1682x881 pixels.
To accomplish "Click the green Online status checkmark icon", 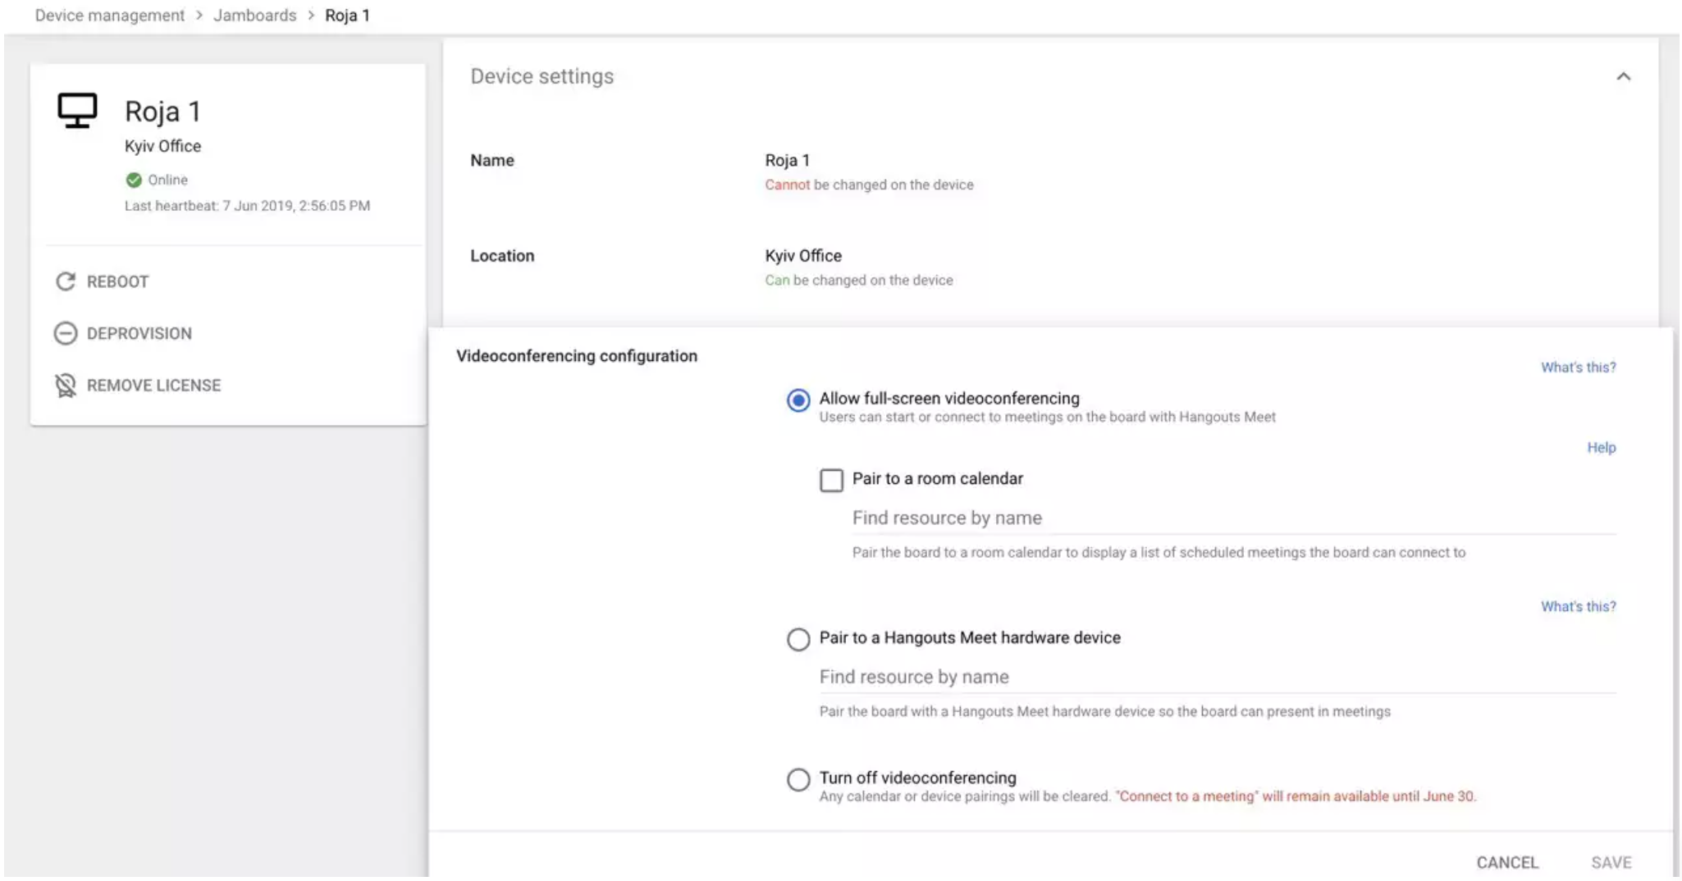I will [134, 180].
